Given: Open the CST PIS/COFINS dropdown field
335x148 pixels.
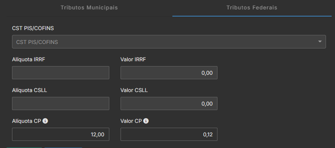Looking at the screenshot, I should point(169,42).
